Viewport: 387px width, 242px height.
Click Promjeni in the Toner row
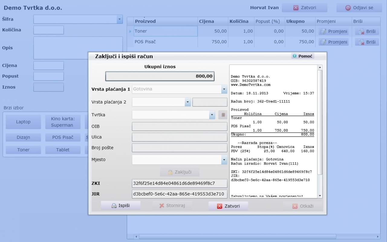point(333,31)
